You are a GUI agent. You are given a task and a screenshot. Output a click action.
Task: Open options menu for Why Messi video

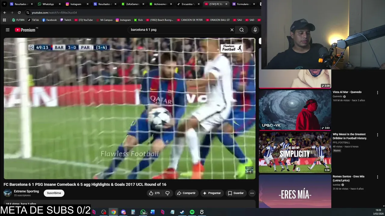[x=377, y=135]
